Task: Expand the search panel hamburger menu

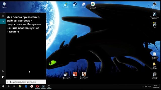Action: 3,16
